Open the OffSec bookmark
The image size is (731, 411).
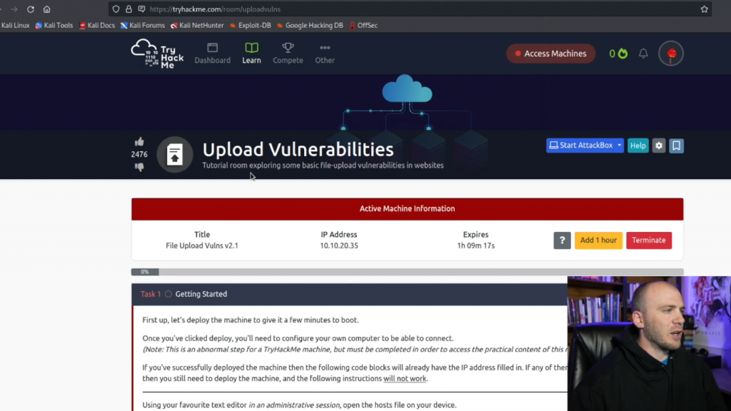coord(363,25)
